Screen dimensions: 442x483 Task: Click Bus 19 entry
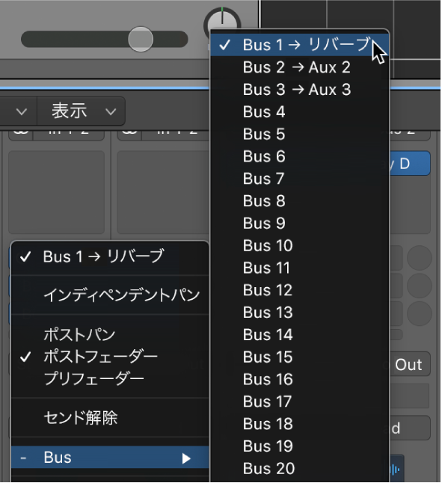click(x=299, y=446)
